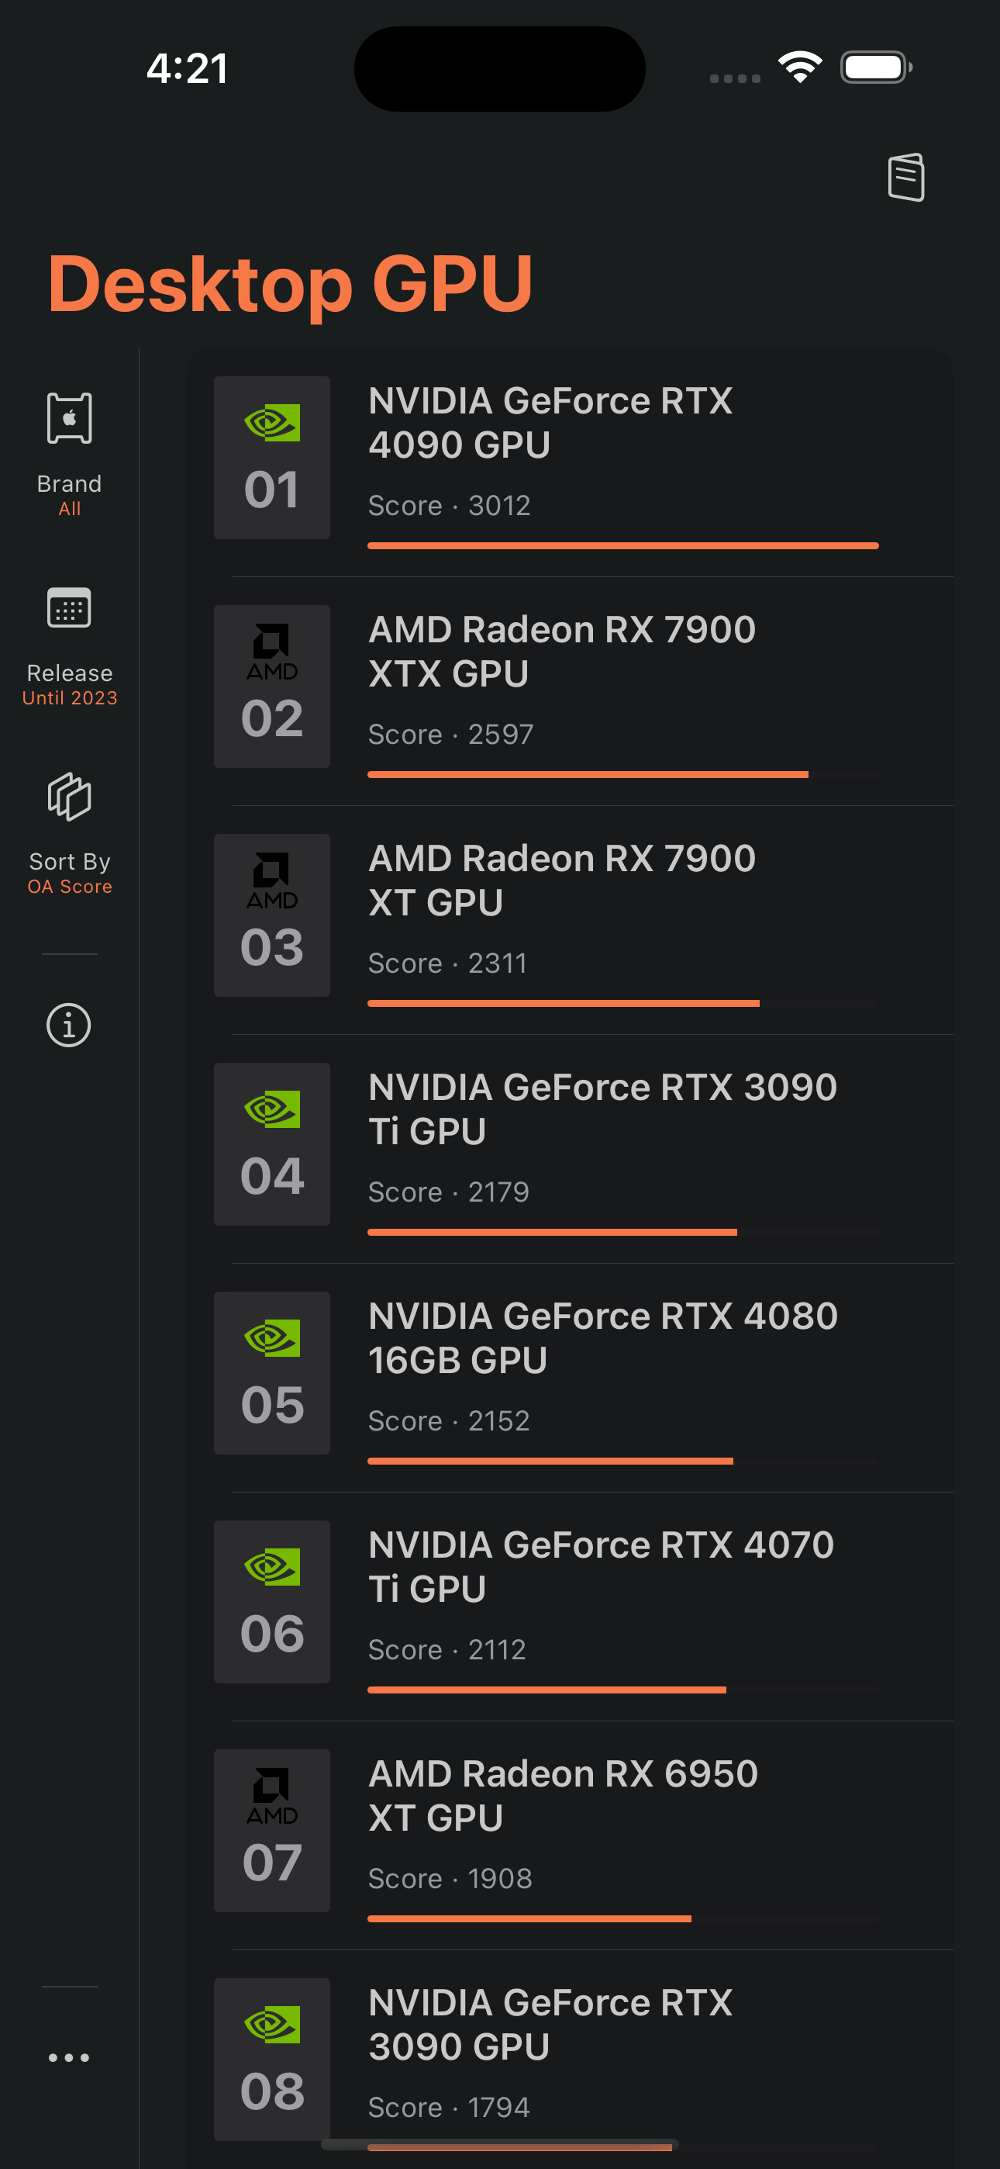This screenshot has height=2169, width=1000.
Task: Open the info circle icon
Action: 69,1025
